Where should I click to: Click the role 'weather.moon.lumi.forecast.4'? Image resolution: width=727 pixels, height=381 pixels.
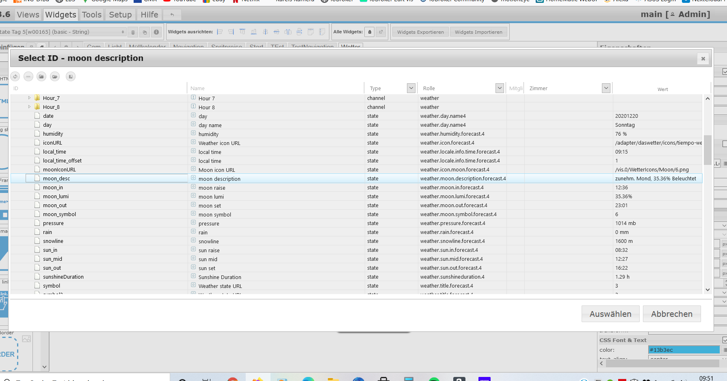(455, 196)
